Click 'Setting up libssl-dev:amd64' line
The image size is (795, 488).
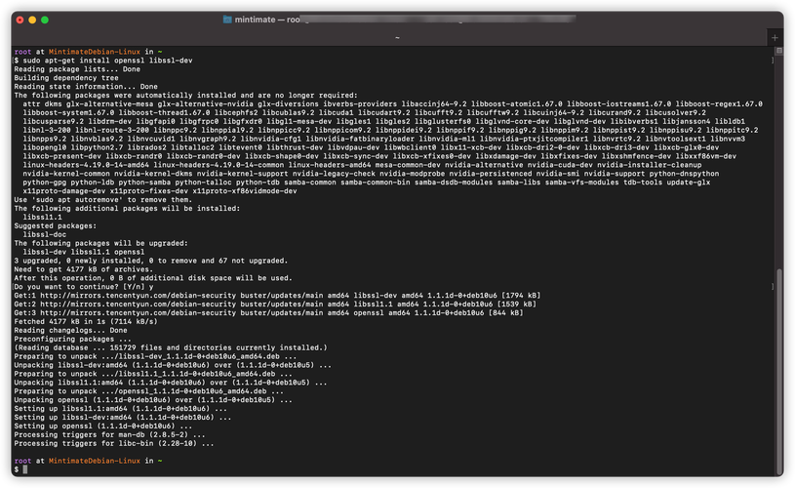[123, 417]
